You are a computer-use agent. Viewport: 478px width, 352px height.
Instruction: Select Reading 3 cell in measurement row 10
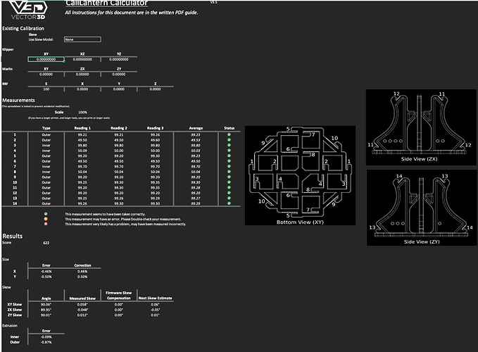pos(155,182)
